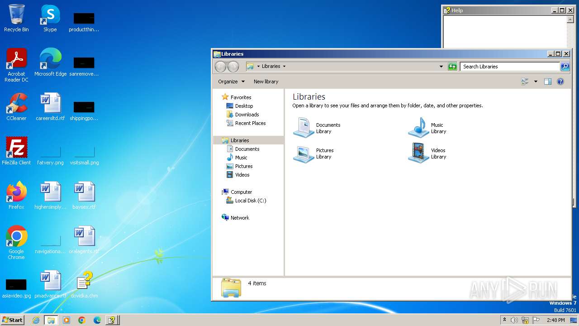Expand the root breadcrumb arrow before Libraries

click(258, 67)
